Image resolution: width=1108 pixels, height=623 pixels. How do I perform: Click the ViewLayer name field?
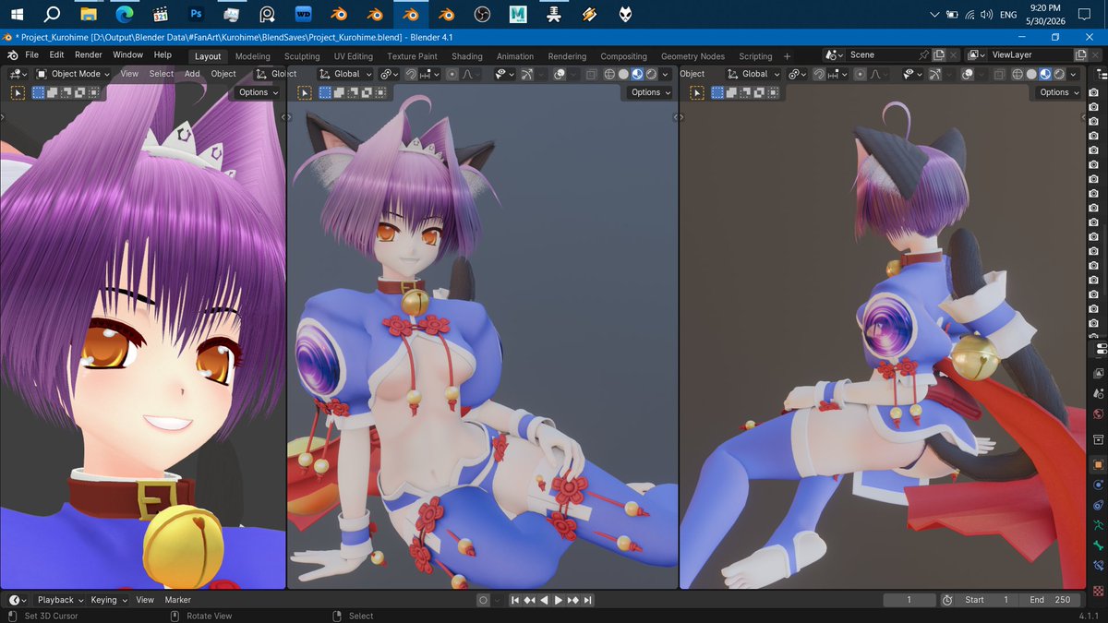(x=1030, y=55)
